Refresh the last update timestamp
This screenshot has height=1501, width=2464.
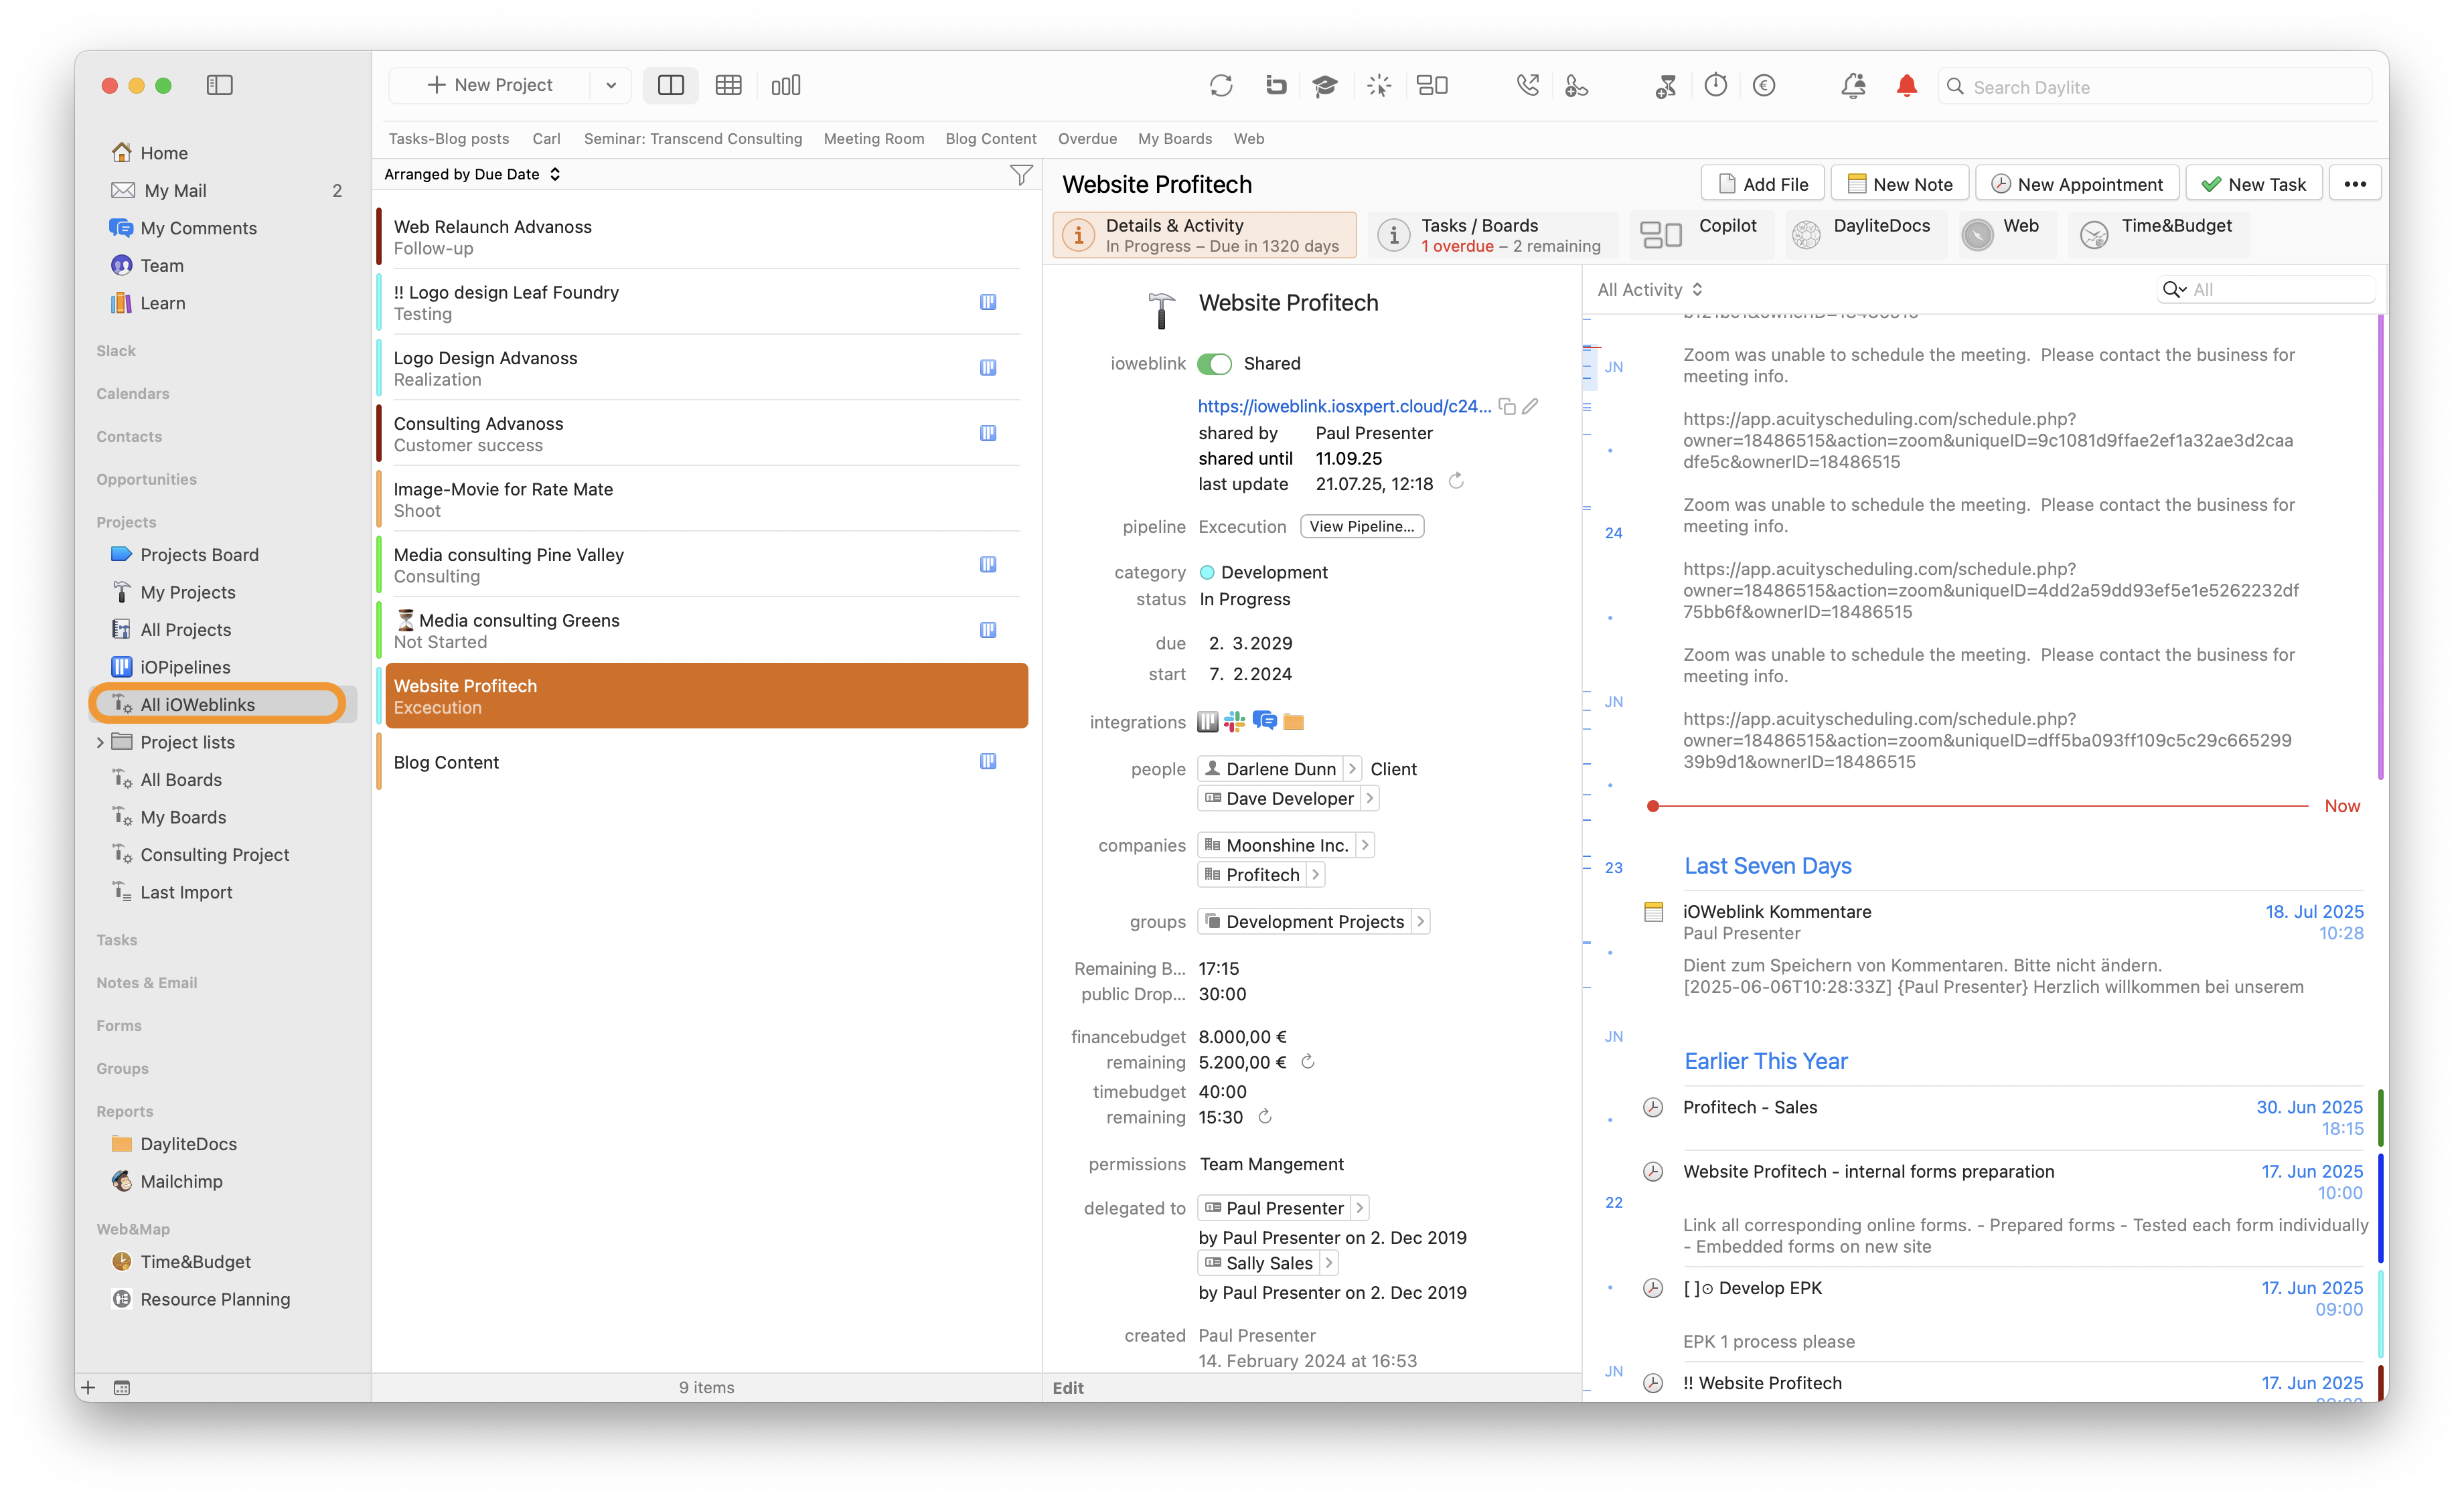1457,482
